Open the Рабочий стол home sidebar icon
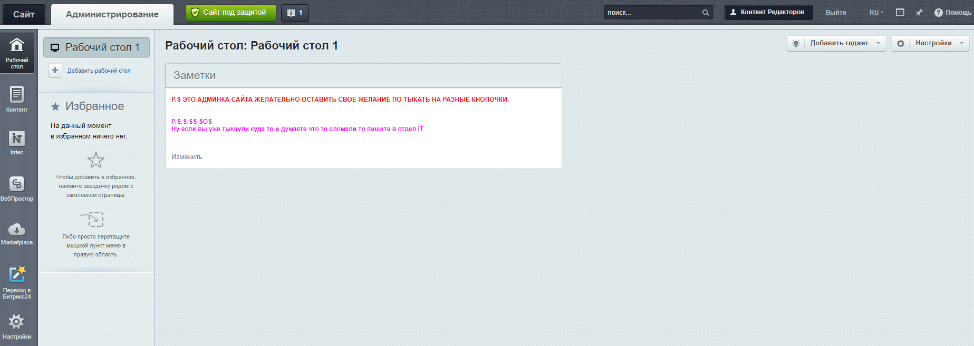 [x=17, y=53]
